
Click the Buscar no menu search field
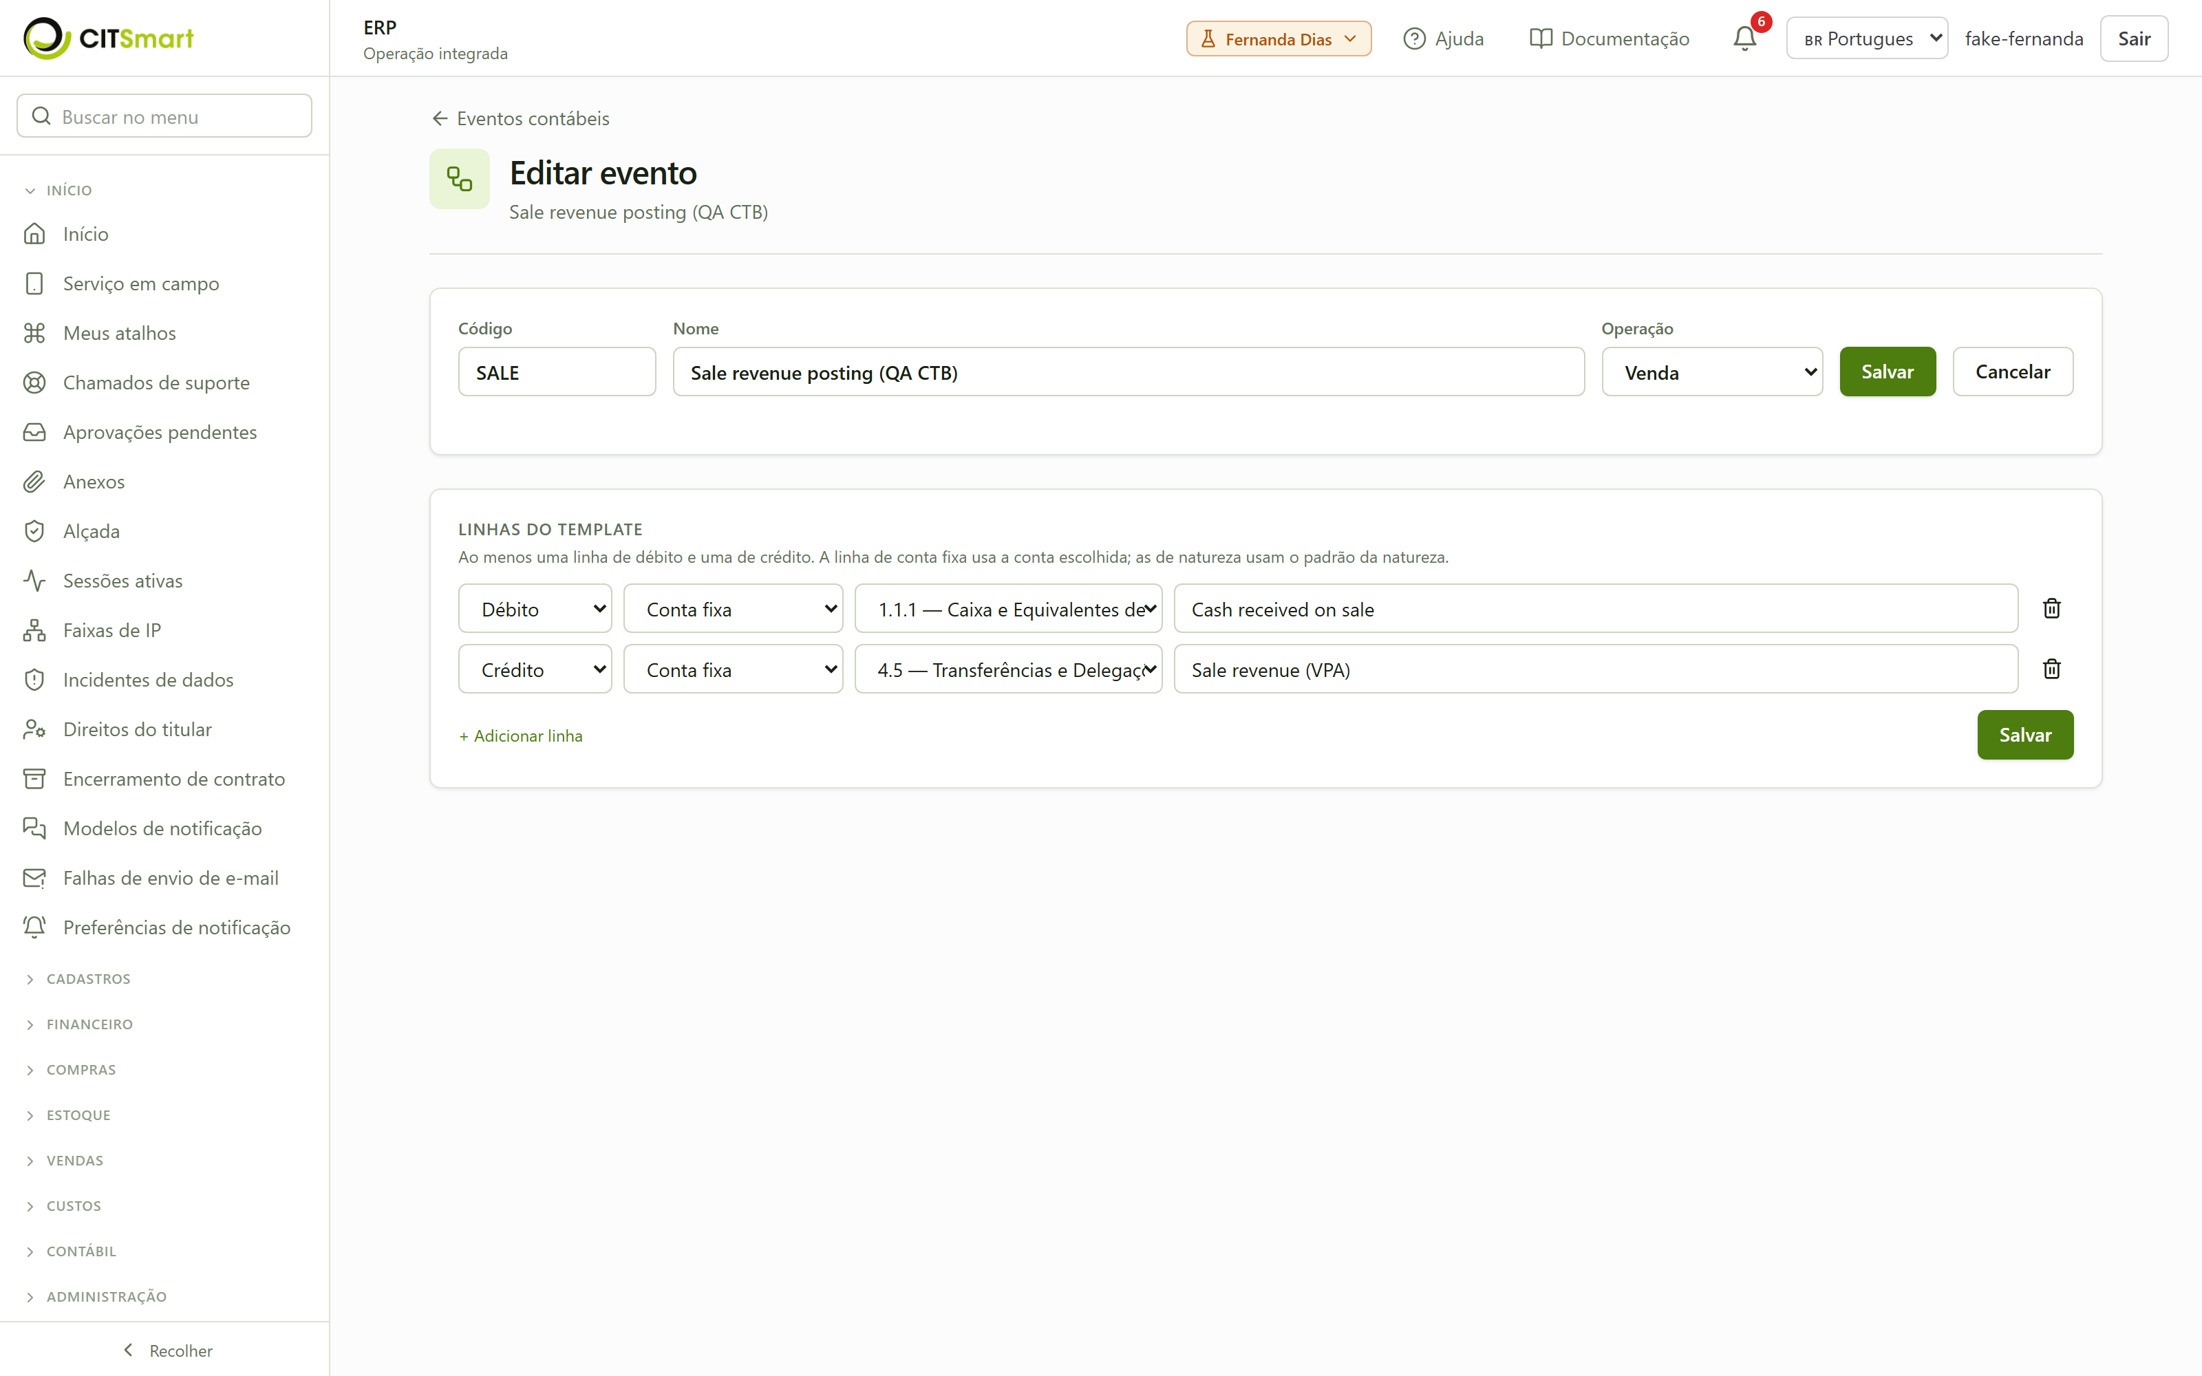click(164, 116)
